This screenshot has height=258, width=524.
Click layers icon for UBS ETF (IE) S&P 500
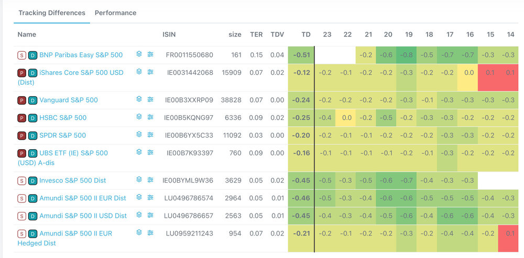139,152
